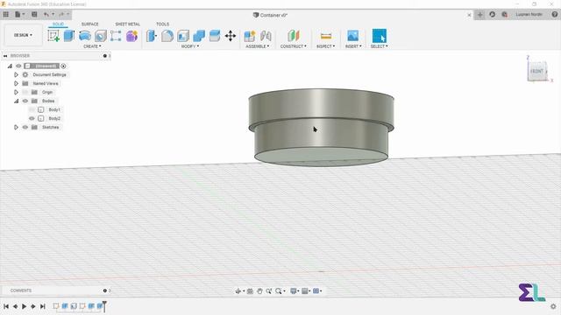Select the Revolve tool
561x315 pixels.
point(85,36)
